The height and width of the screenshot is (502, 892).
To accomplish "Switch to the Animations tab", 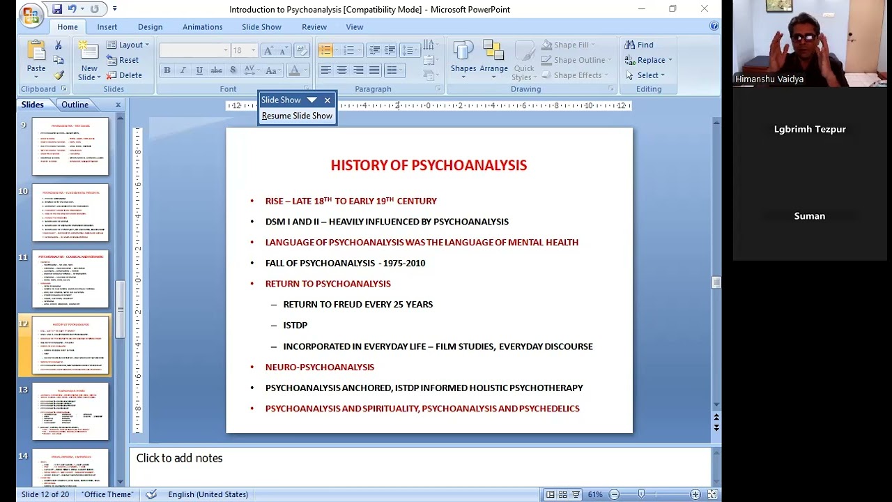I will point(203,26).
